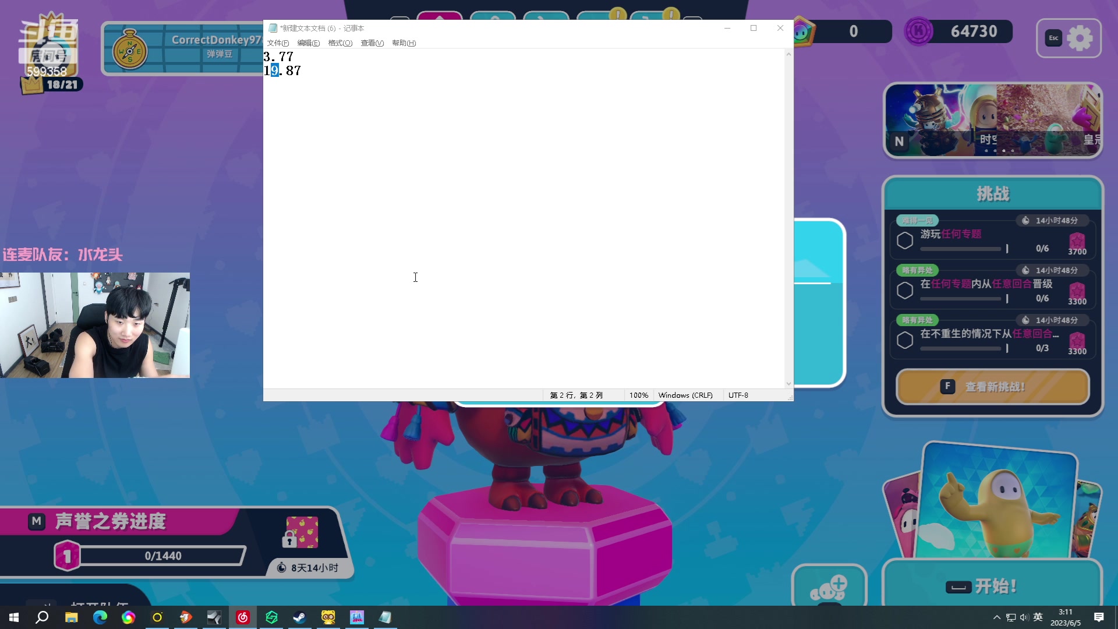The width and height of the screenshot is (1118, 629).
Task: Toggle the 在任何专题内 challenge hexagon
Action: tap(905, 290)
